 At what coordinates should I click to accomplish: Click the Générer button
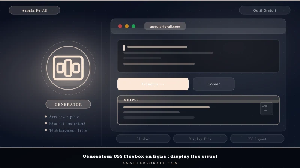tap(153, 84)
